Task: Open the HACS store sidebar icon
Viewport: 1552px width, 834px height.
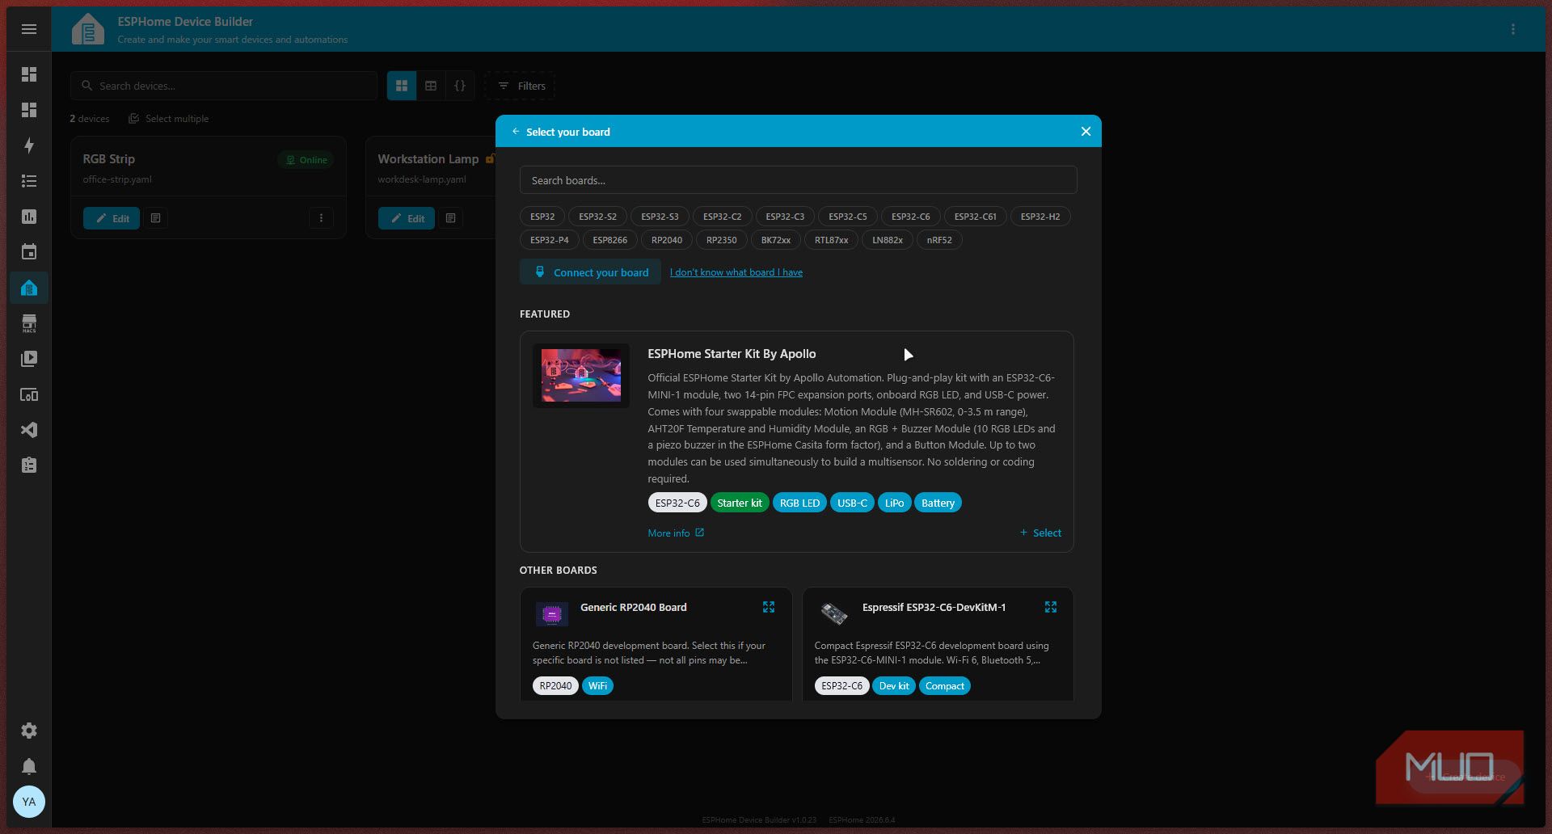Action: pyautogui.click(x=29, y=323)
